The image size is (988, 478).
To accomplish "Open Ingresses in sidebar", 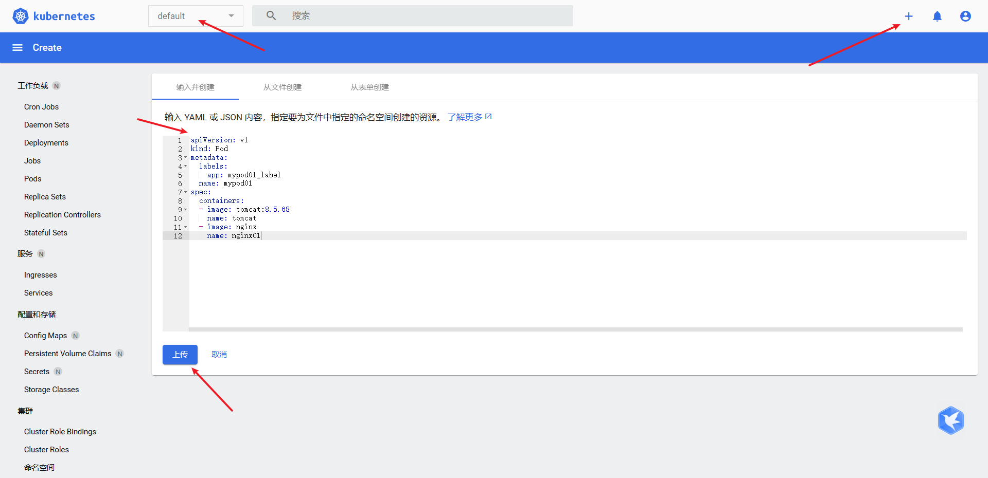I will click(40, 275).
